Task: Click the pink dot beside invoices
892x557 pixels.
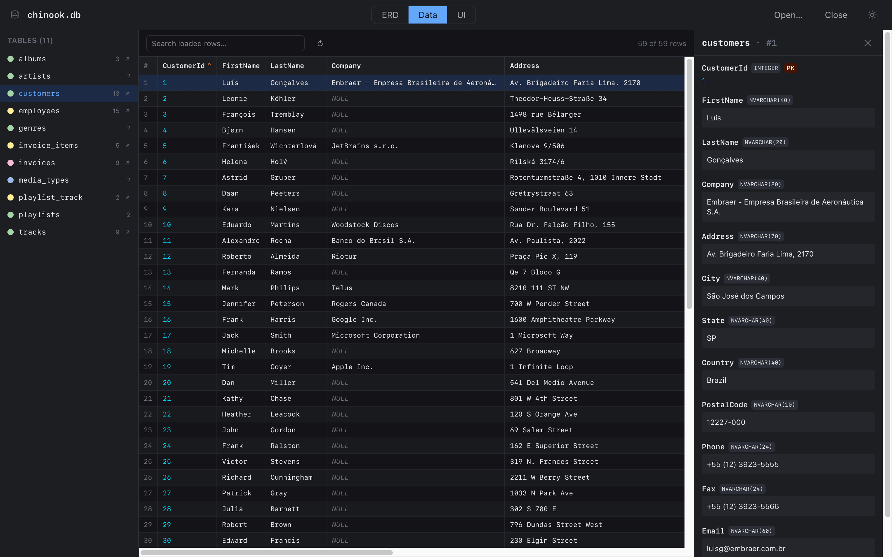Action: [11, 162]
